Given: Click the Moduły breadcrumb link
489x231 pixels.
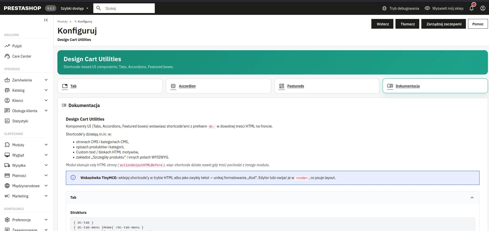Looking at the screenshot, I should 63,22.
